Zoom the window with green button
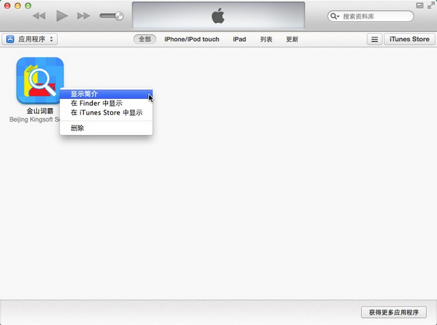The image size is (437, 325). click(x=28, y=5)
